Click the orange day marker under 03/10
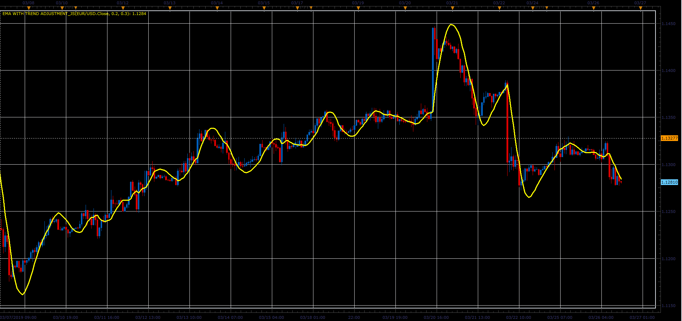The width and height of the screenshot is (682, 321). pyautogui.click(x=62, y=8)
